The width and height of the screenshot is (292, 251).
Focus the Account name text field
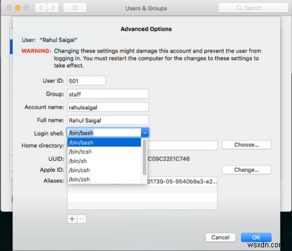coord(108,107)
